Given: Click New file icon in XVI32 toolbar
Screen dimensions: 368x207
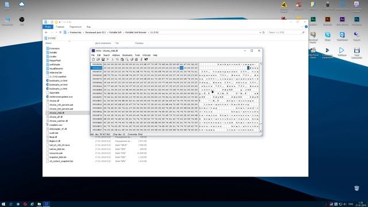Looking at the screenshot, I should tap(93, 59).
